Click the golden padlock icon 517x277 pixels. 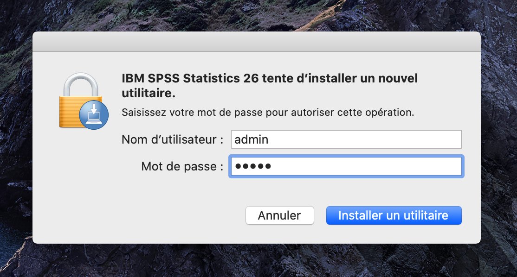pyautogui.click(x=76, y=109)
